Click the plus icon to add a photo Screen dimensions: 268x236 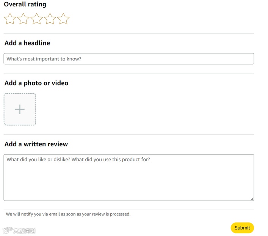pyautogui.click(x=20, y=109)
